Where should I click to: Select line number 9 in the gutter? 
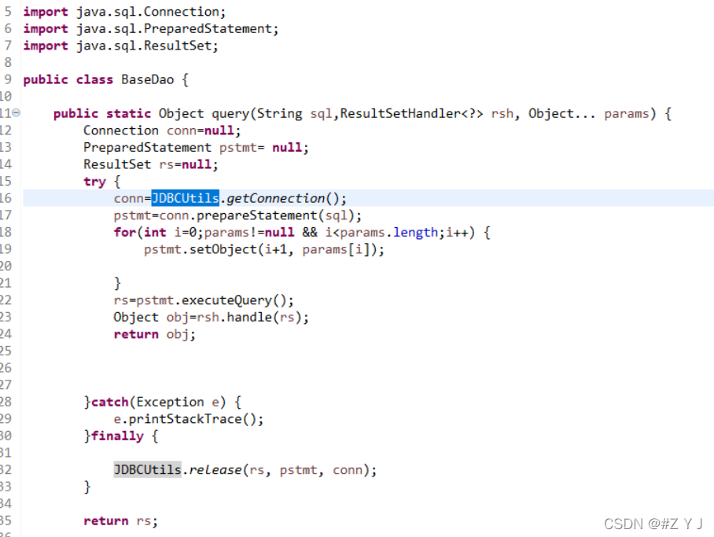click(x=8, y=79)
